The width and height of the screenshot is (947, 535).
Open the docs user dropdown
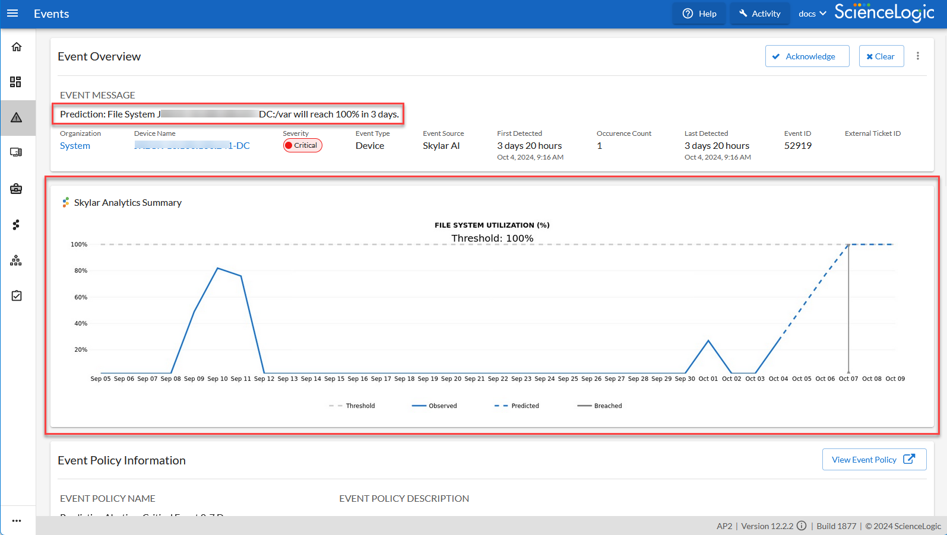click(x=812, y=14)
